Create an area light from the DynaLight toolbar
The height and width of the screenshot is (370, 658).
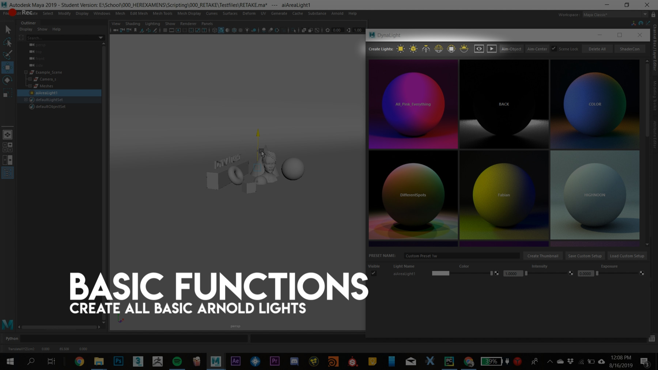coord(401,49)
